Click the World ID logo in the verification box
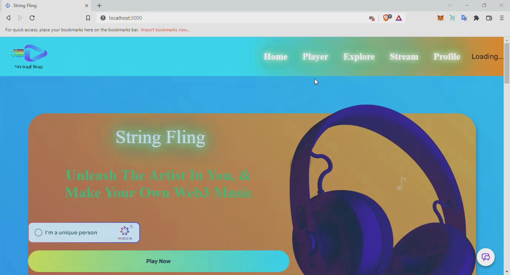The height and width of the screenshot is (275, 510). click(x=125, y=232)
